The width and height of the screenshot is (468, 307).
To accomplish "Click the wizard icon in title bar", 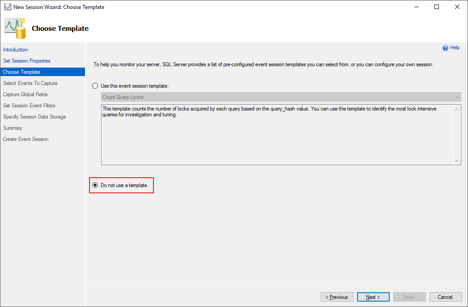I will pyautogui.click(x=8, y=7).
